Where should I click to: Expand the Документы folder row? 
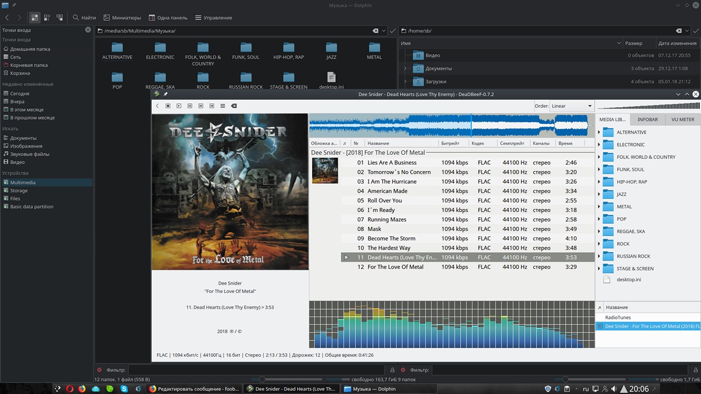click(405, 68)
